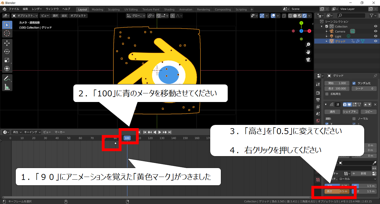Hide the Camera object in viewport
380x204 pixels.
(x=376, y=31)
